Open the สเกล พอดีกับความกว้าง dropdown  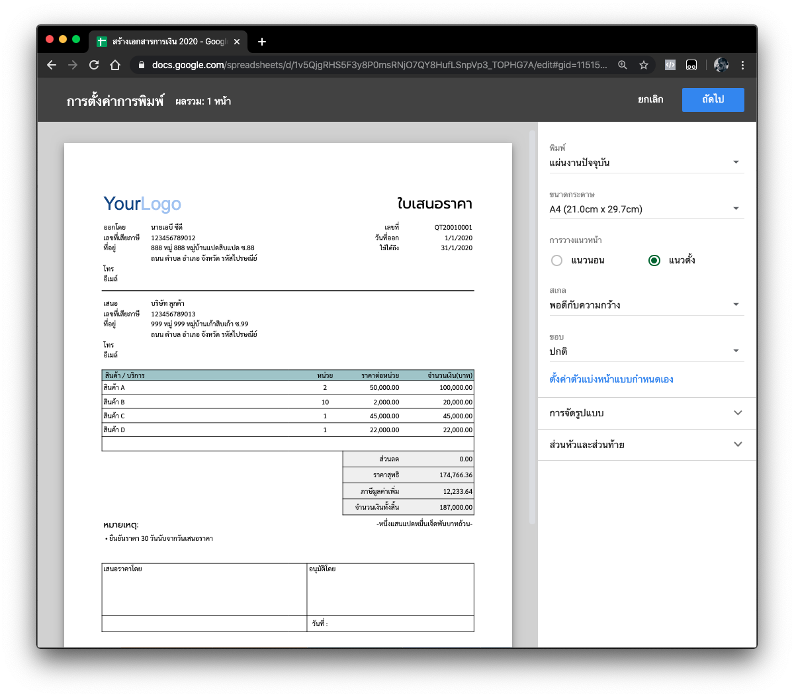[646, 305]
